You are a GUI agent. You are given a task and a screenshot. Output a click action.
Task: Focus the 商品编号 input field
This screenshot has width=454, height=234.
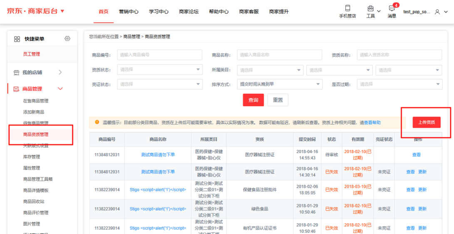(160, 55)
